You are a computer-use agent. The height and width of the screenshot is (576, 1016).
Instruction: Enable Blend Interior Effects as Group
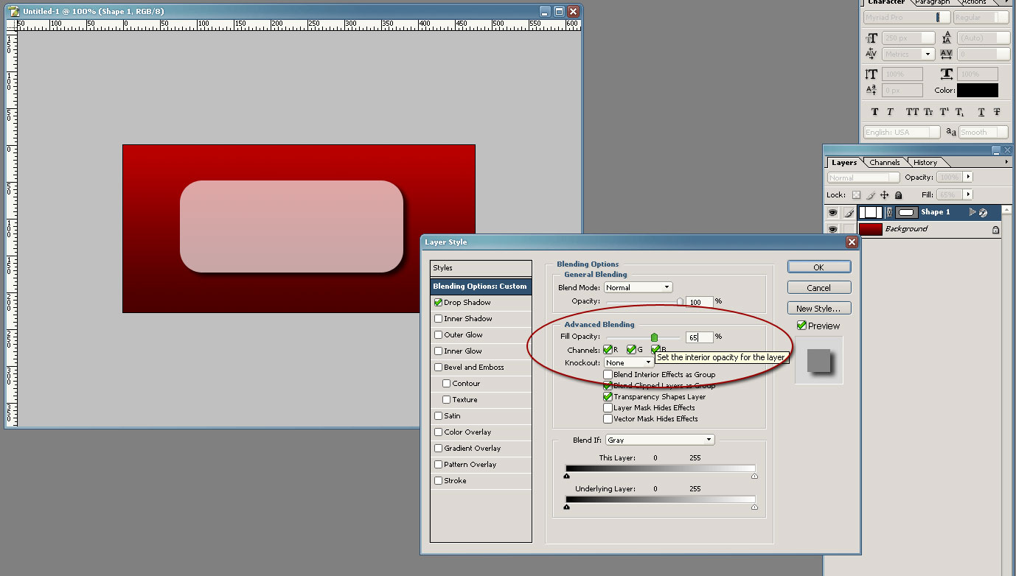click(x=608, y=374)
